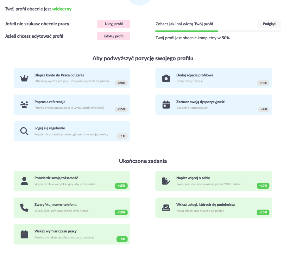Click the green +5% badge
The width and height of the screenshot is (290, 254).
point(122,239)
